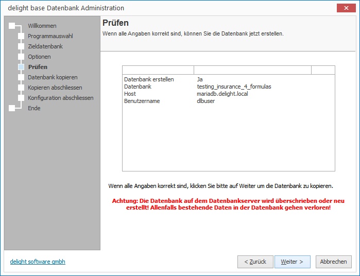Select the Benutzername row with dlbuser
360x276 pixels.
click(x=205, y=101)
